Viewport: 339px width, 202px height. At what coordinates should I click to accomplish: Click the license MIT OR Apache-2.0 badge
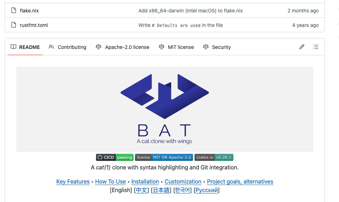point(164,157)
